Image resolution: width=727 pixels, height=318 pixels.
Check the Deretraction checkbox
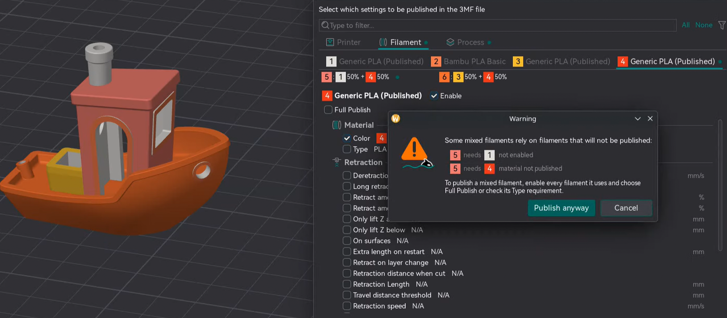point(347,175)
